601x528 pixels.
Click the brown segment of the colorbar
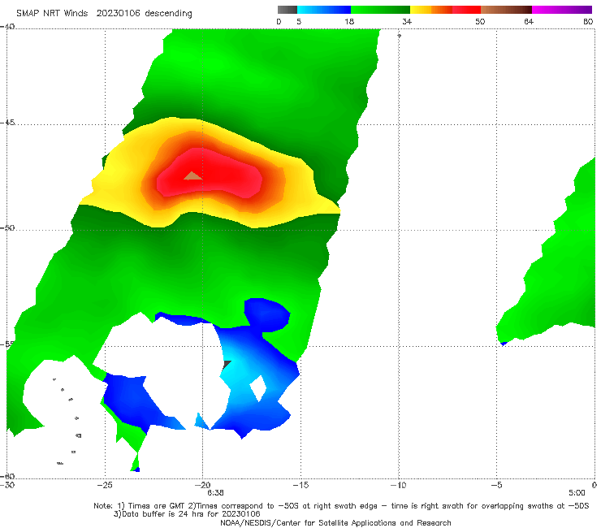pyautogui.click(x=506, y=10)
